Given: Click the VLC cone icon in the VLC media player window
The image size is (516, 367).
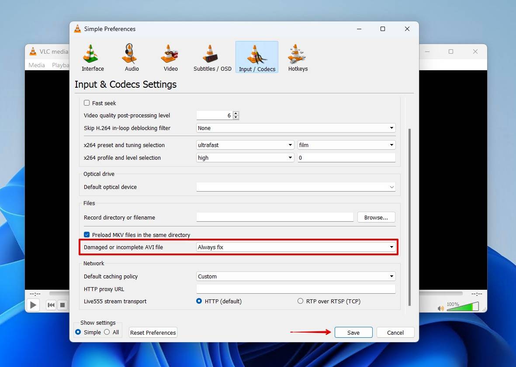Looking at the screenshot, I should point(33,51).
